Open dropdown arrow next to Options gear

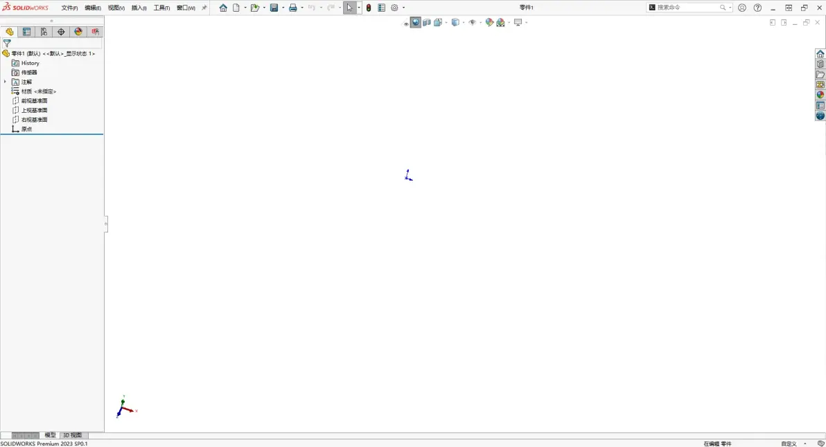404,8
